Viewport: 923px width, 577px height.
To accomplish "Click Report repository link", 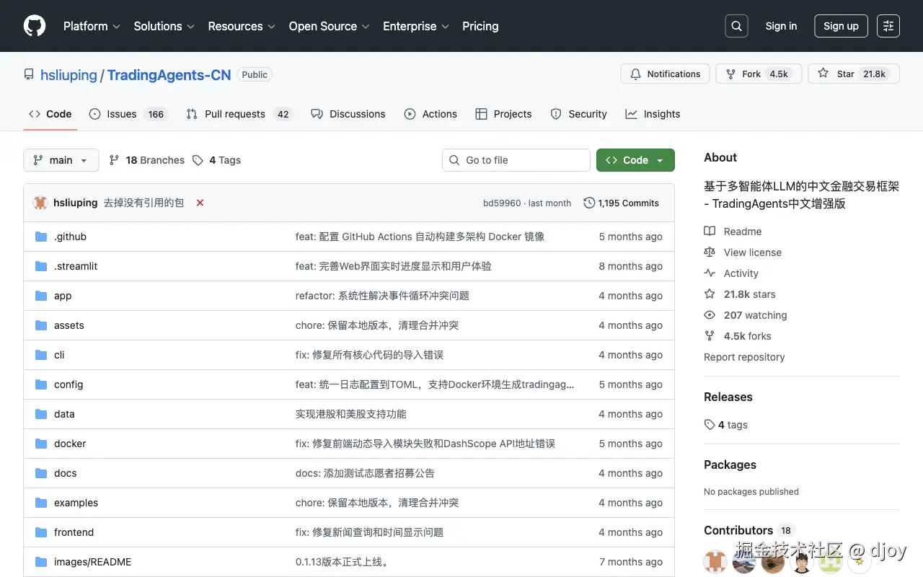I will tap(744, 357).
